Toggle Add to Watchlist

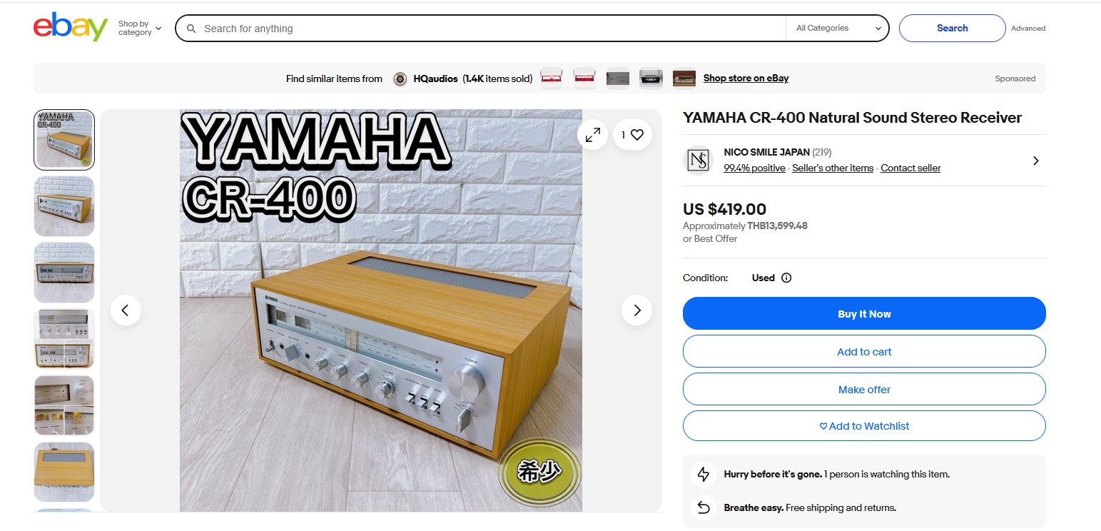point(864,425)
